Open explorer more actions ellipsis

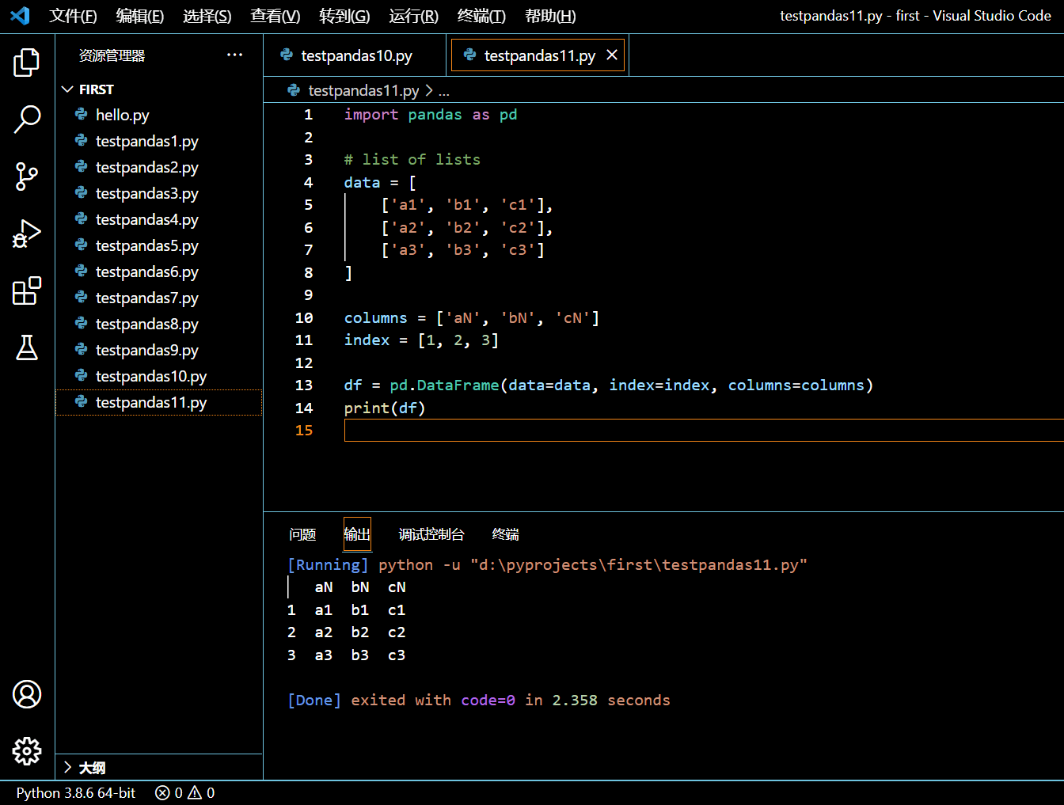234,55
